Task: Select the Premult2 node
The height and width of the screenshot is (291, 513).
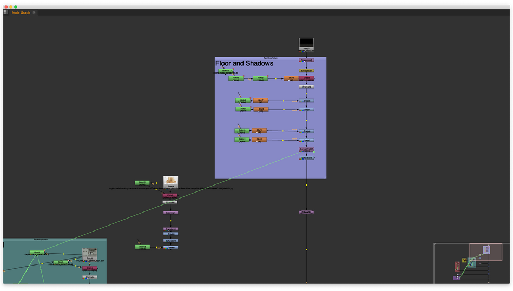Action: [x=307, y=87]
